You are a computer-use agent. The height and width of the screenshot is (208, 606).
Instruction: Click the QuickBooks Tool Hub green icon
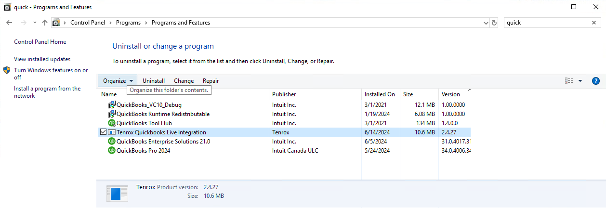coord(112,123)
